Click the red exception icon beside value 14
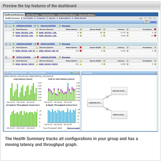The image size is (161, 161). 155,36
